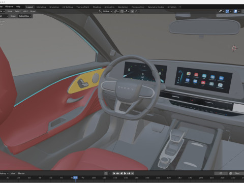Screen dimensions: 244x183
Task: Click frame 200 on the timeline ruler
Action: point(201,178)
